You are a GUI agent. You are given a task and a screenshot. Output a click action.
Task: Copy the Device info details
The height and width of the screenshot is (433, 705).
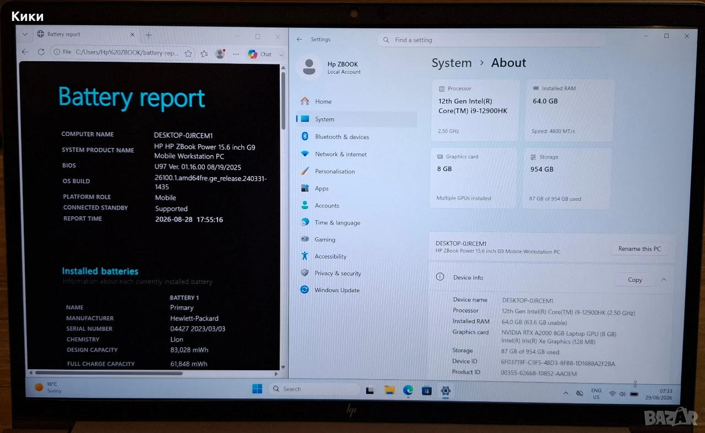click(634, 279)
